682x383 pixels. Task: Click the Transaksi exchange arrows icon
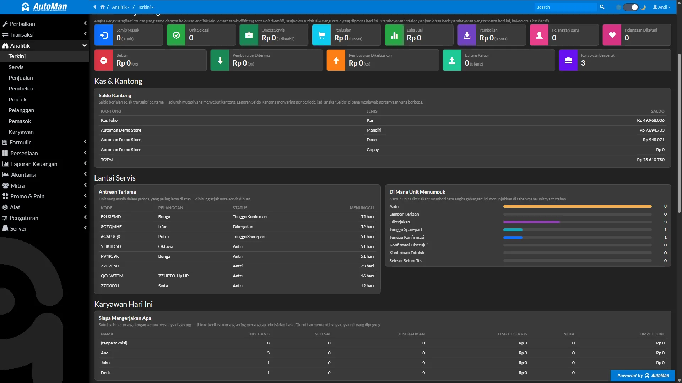5,35
